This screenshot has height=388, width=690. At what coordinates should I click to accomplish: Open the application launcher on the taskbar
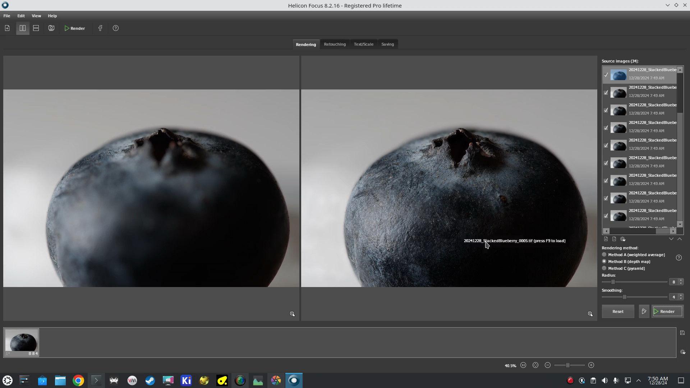(8, 380)
